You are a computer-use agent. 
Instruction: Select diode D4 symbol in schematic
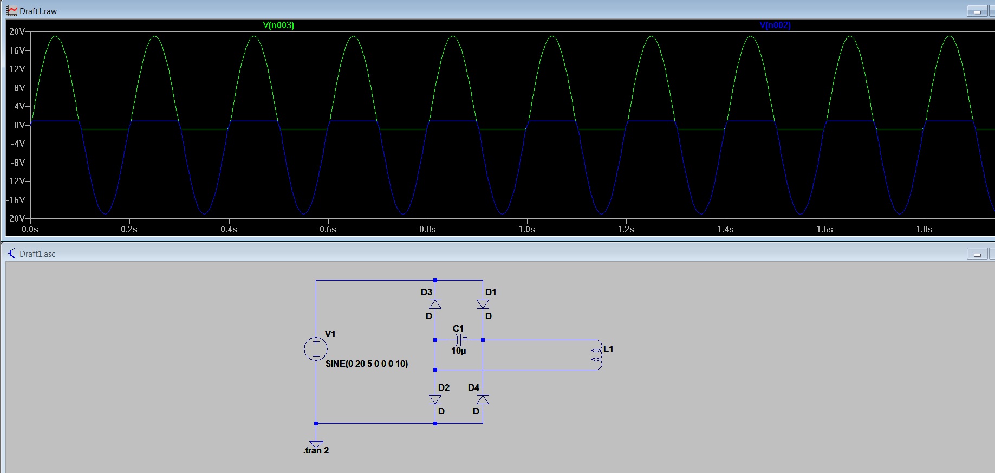pos(483,399)
